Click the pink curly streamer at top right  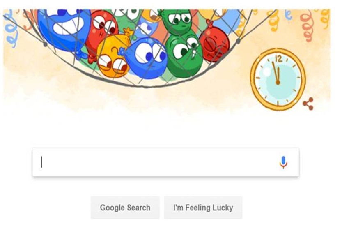(x=307, y=25)
